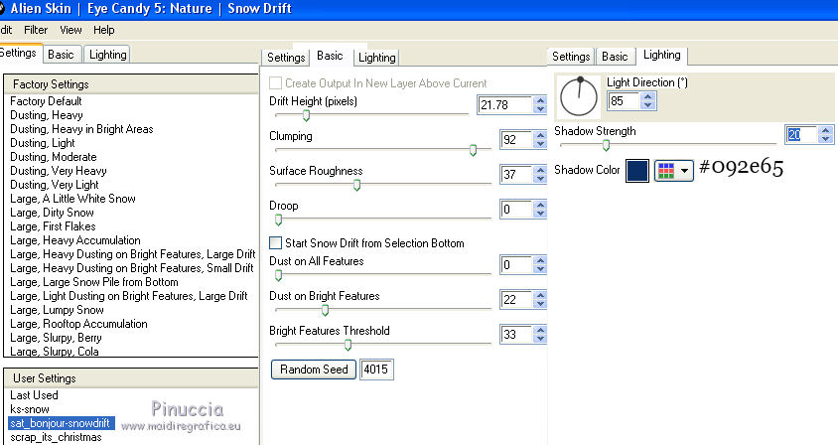The height and width of the screenshot is (445, 838).
Task: Select Dusting, Heavy in Bright Areas preset
Action: coord(81,129)
